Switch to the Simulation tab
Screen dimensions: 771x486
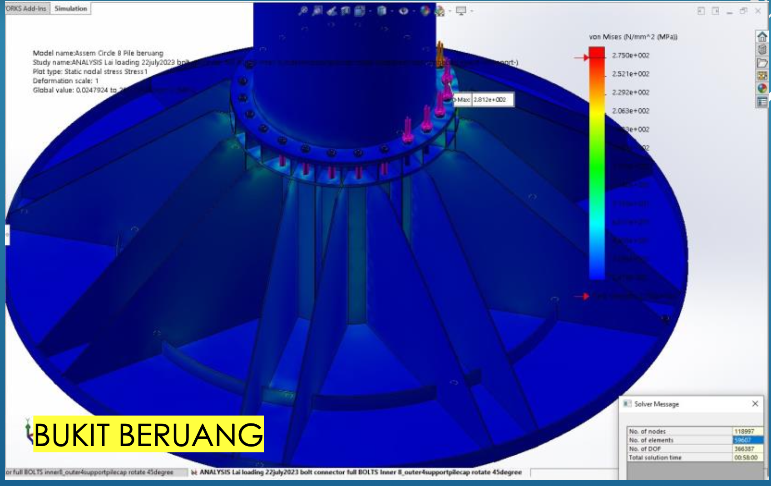[70, 9]
